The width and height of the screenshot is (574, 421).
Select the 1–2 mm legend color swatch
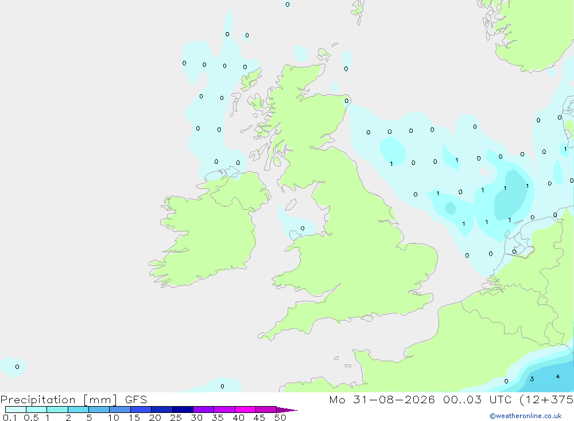[x=57, y=410]
